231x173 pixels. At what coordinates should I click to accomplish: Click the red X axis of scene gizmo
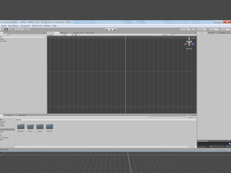click(186, 44)
